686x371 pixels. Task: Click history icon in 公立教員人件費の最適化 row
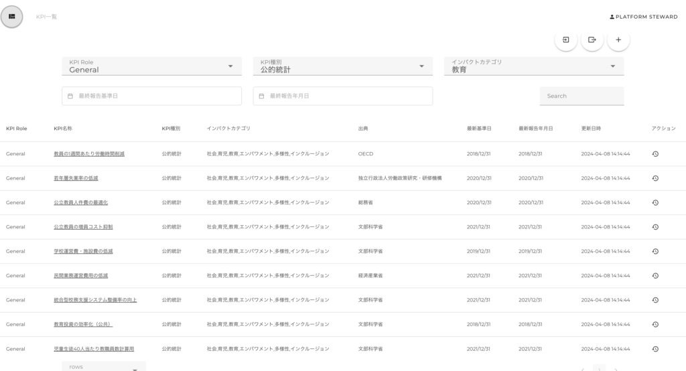pos(655,202)
